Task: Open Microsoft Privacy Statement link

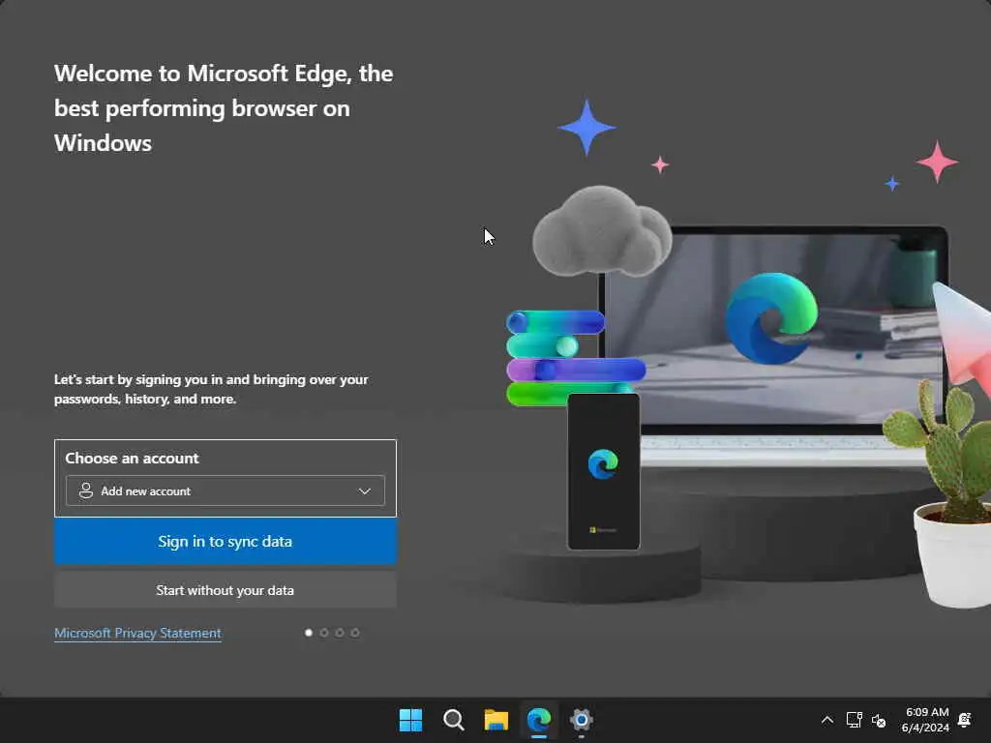Action: click(137, 633)
